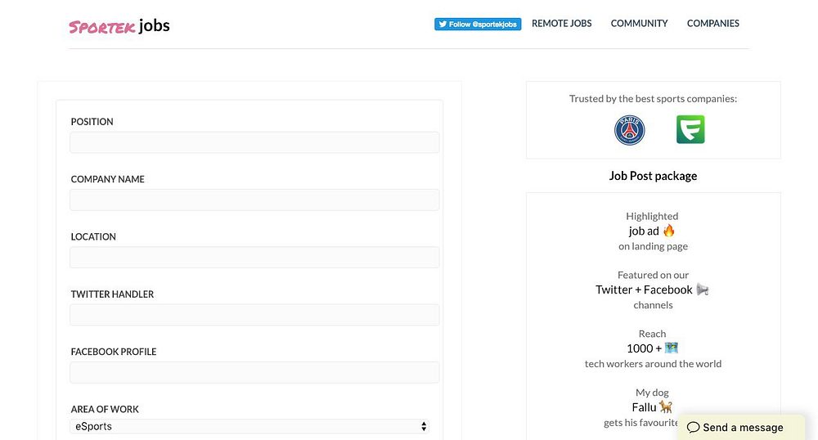Viewport: 818px width, 440px height.
Task: Focus the Position input field
Action: 254,142
